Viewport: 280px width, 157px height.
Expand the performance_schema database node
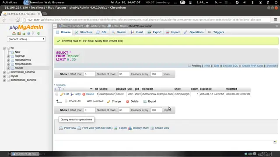[4, 80]
